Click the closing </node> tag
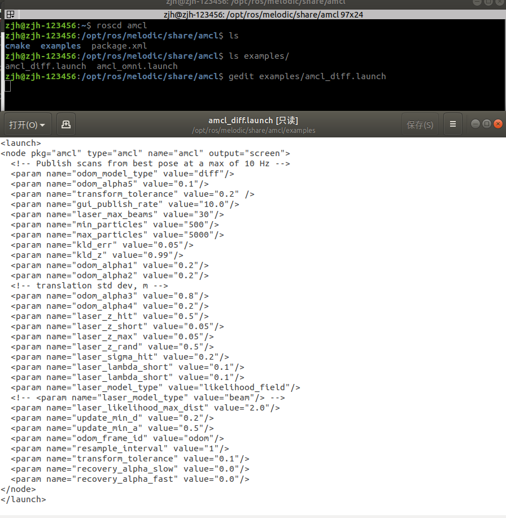The width and height of the screenshot is (506, 518). pos(18,489)
